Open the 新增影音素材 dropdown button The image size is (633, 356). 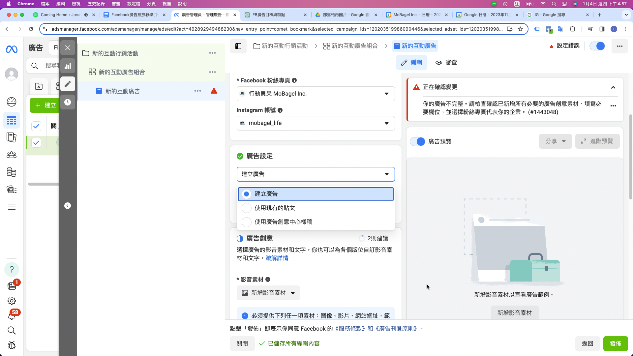[268, 293]
